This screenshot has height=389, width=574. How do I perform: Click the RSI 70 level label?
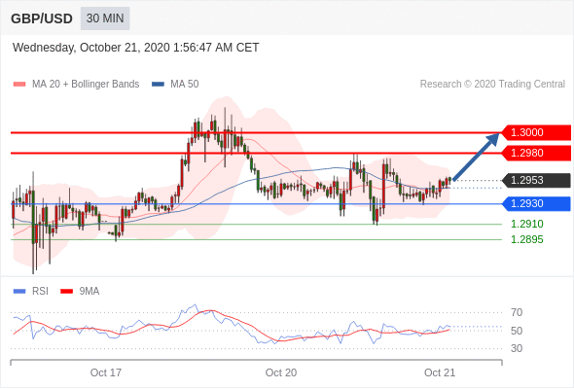517,312
